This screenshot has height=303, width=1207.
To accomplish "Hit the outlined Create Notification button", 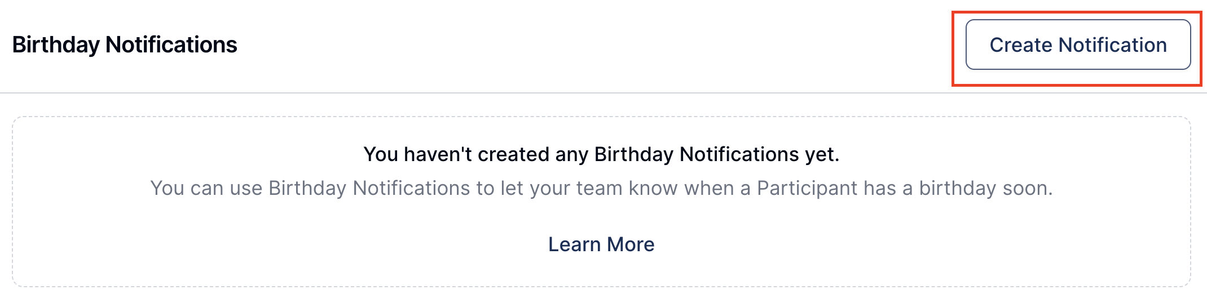I will [1078, 45].
